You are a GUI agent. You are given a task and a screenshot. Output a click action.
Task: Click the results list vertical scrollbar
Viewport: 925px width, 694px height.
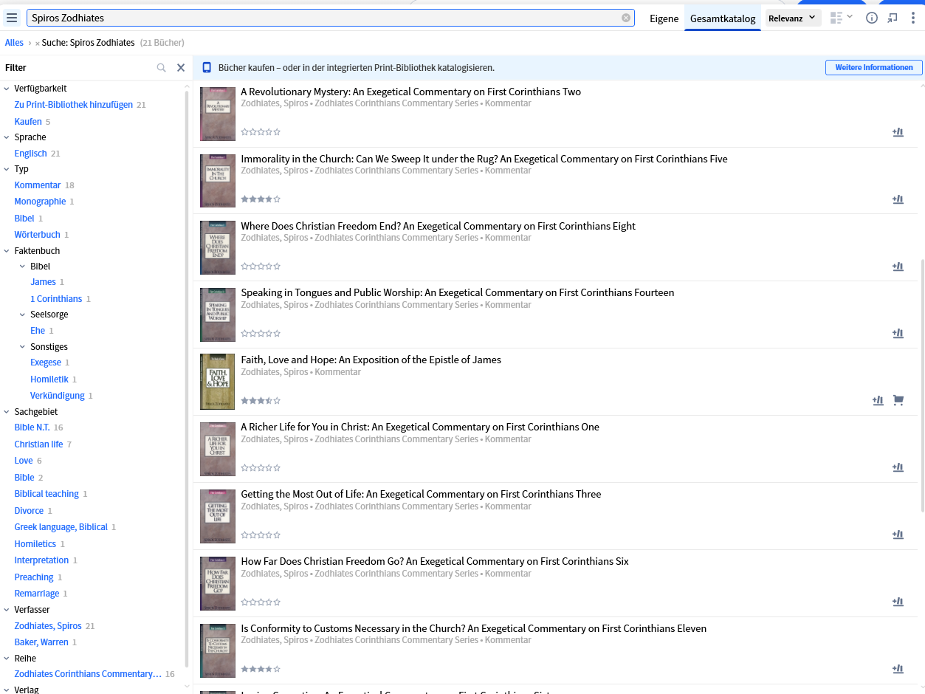[x=922, y=384]
